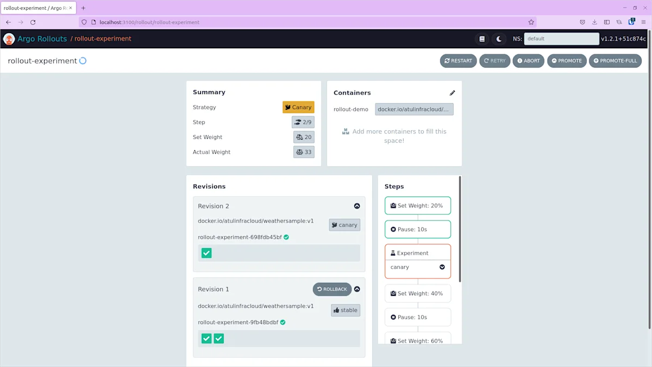Click the stable tag in Revision 1
The height and width of the screenshot is (367, 652).
tap(346, 311)
